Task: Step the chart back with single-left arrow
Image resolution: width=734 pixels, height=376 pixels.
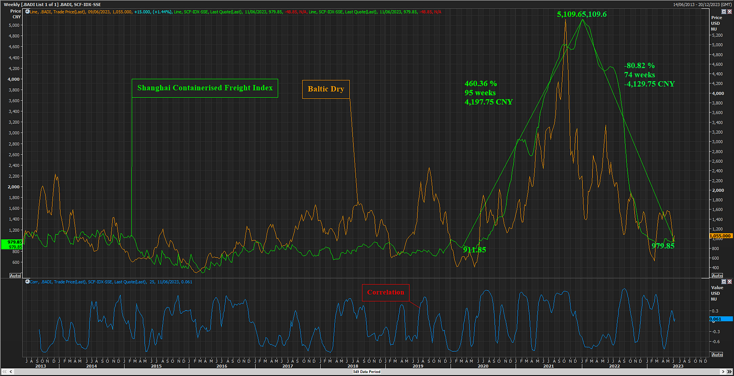Action: pos(11,371)
